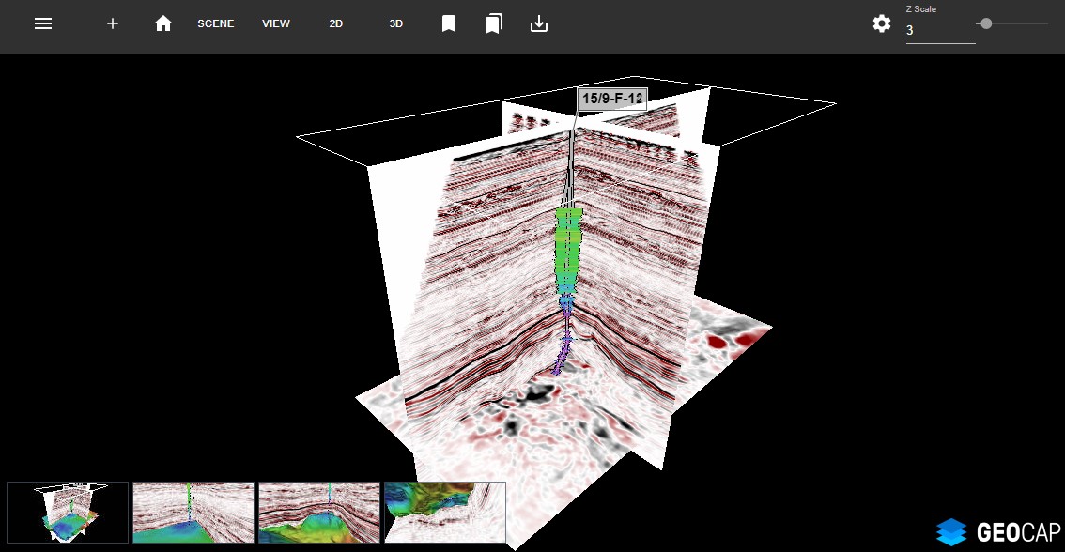Select the first scene thumbnail with 3D overview

pos(67,513)
